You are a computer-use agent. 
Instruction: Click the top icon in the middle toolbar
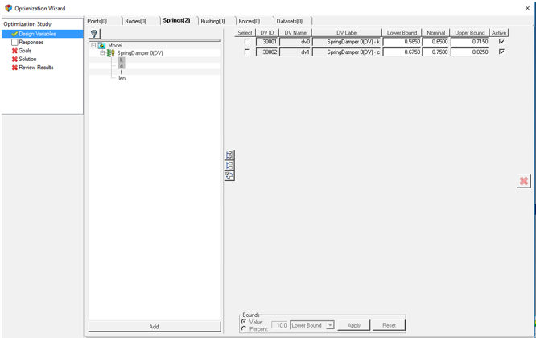(229, 155)
